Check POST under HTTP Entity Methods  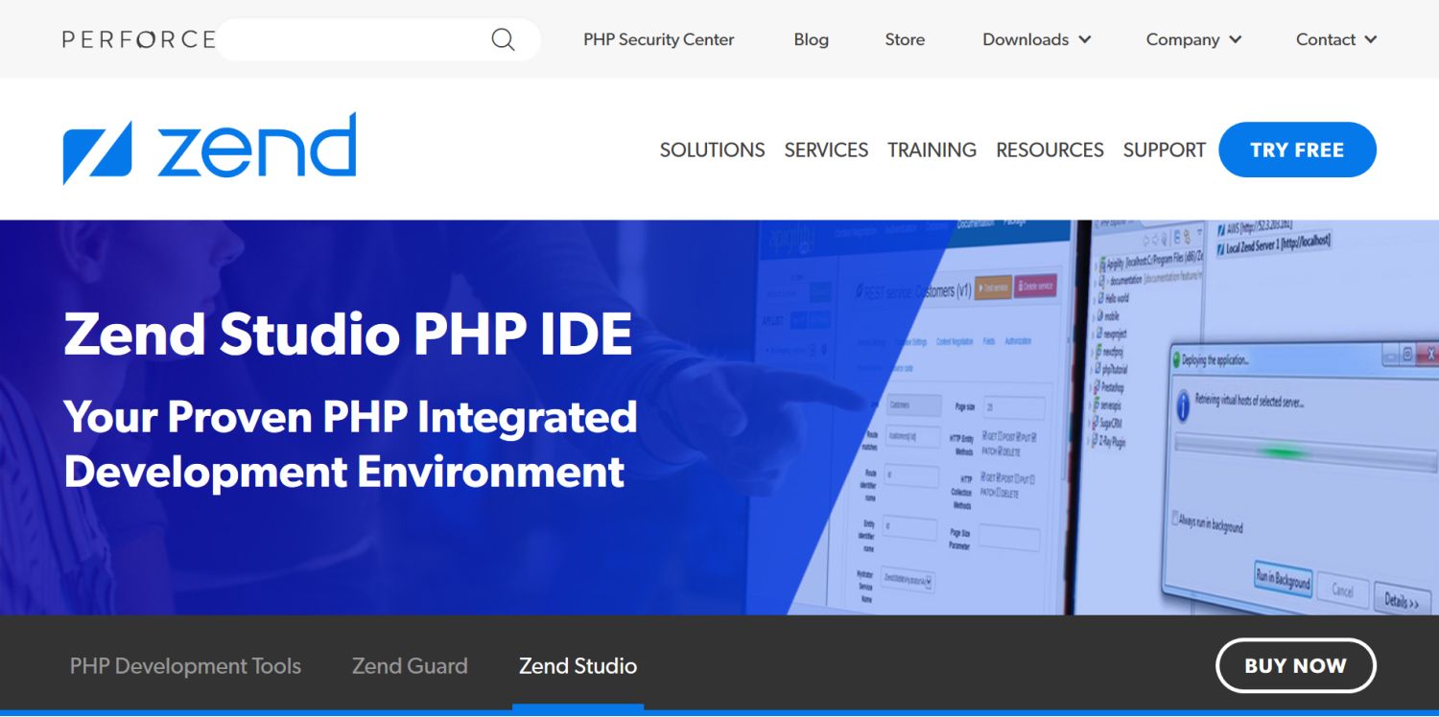[x=999, y=435]
